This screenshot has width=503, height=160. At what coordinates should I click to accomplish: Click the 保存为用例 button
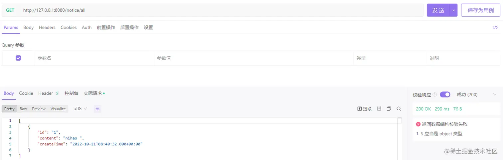point(480,10)
